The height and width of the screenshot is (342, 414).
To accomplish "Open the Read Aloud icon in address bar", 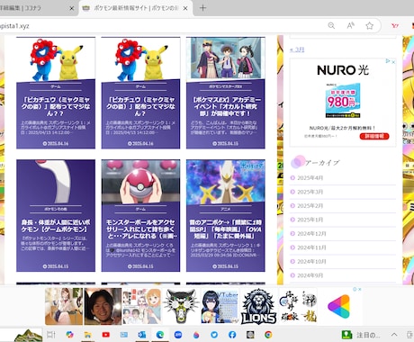I will click(350, 26).
